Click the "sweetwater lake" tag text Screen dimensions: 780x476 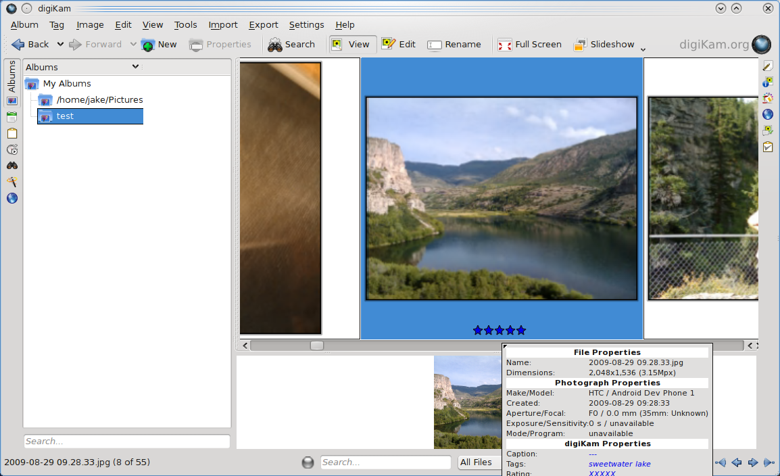coord(619,464)
